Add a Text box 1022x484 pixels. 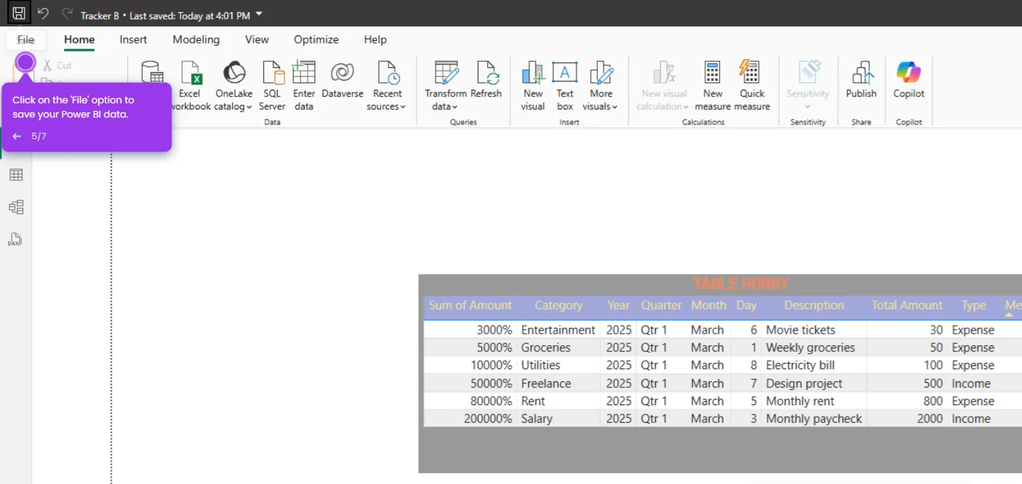click(x=565, y=86)
